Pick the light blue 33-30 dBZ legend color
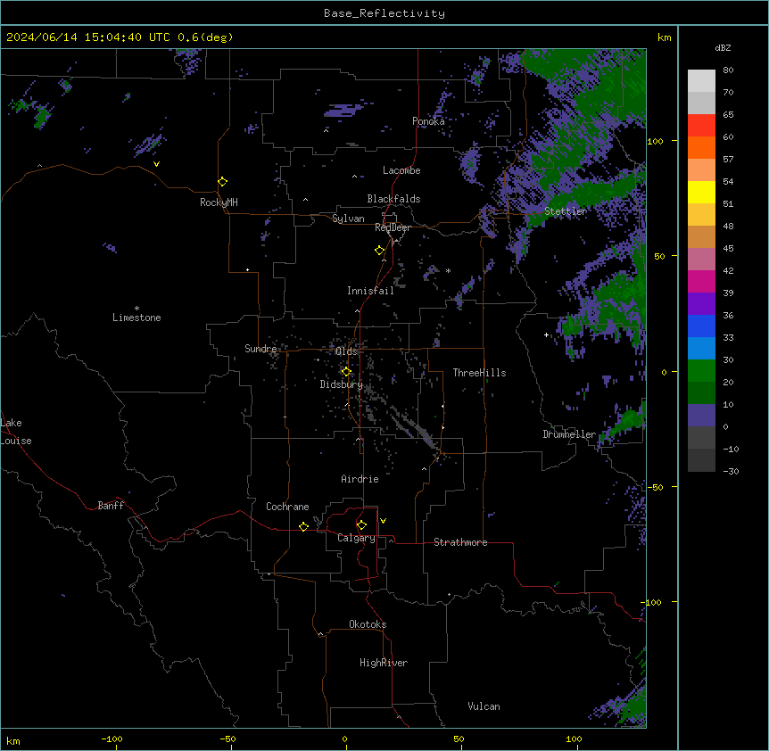This screenshot has height=751, width=769. [701, 349]
